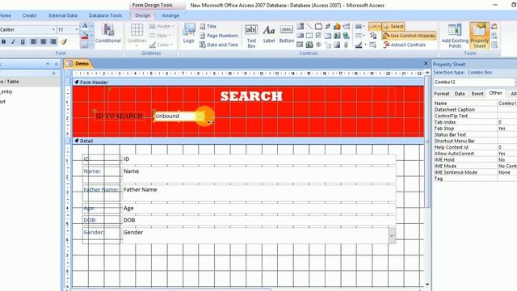Open the Gridlines menu
Image resolution: width=517 pixels, height=291 pixels.
point(137,34)
